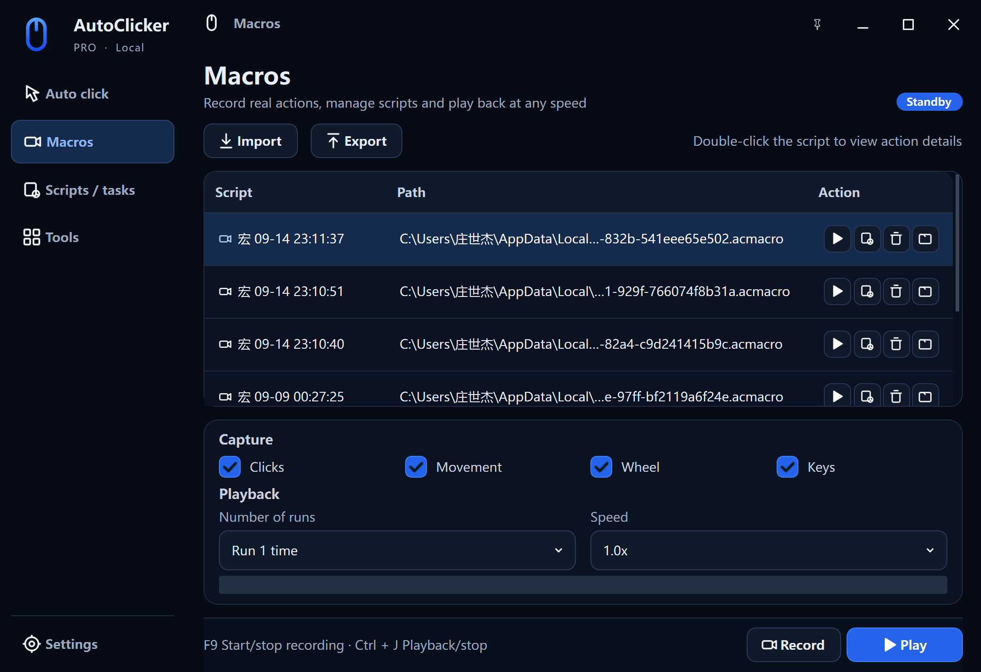Select the 宏 09-14 23:10:51 script name
The width and height of the screenshot is (981, 672).
click(291, 292)
